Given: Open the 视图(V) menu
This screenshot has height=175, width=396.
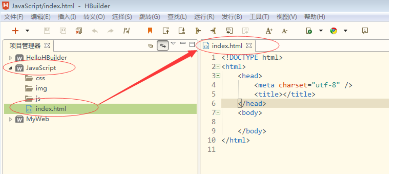Looking at the screenshot, I should (287, 17).
